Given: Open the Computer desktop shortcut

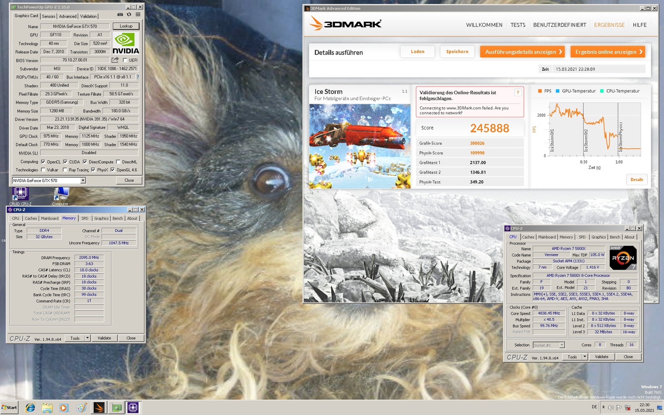Looking at the screenshot, I should [x=61, y=196].
